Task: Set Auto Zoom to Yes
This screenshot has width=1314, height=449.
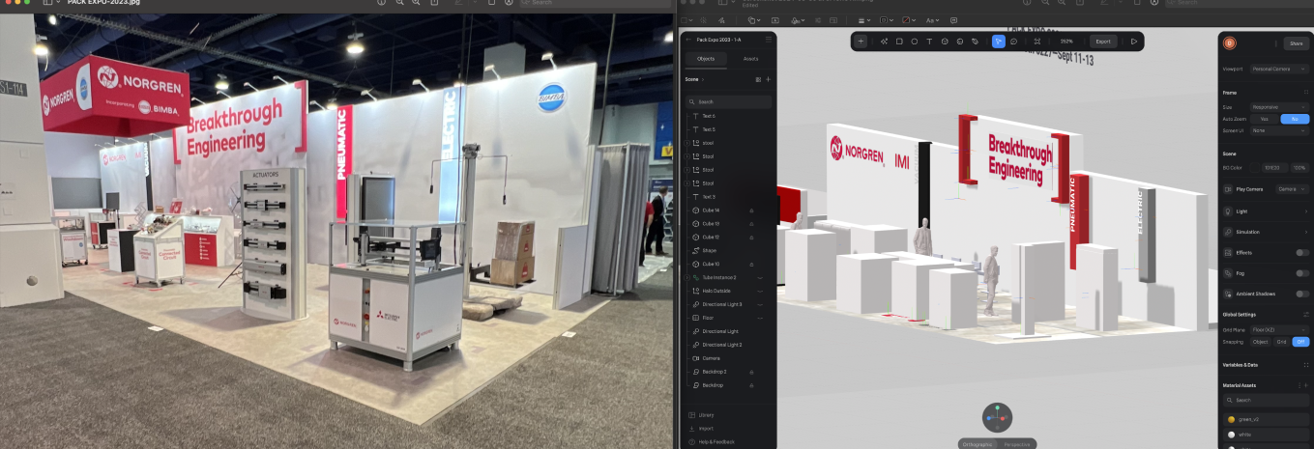Action: [1265, 119]
